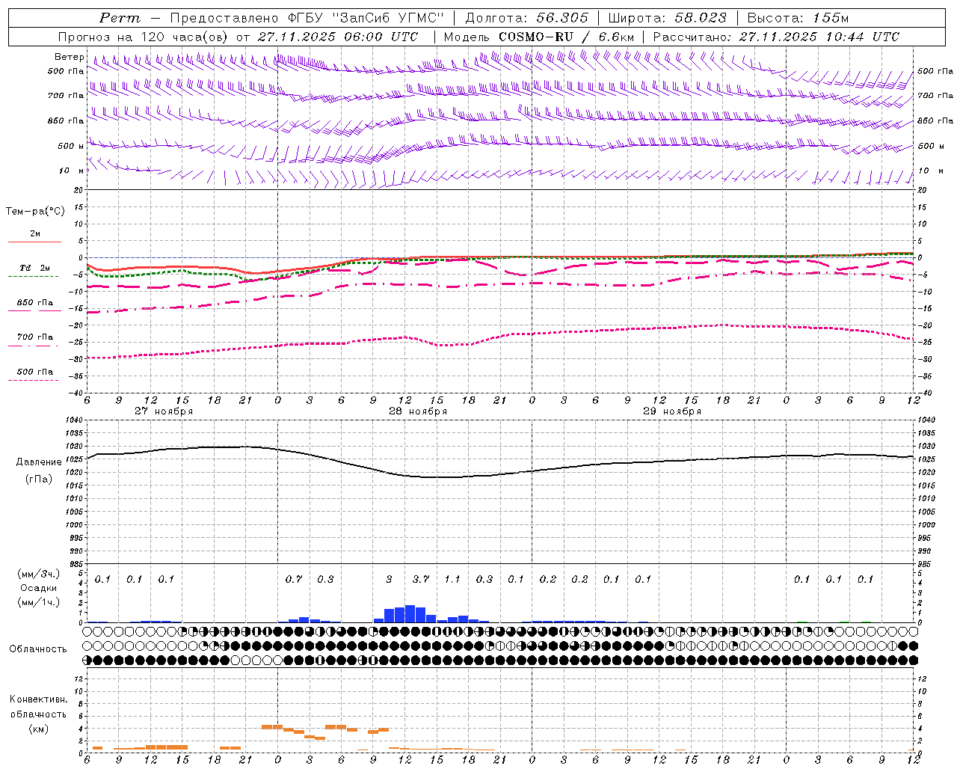Click the precipitation value "1.1"
This screenshot has width=957, height=766.
click(x=452, y=579)
